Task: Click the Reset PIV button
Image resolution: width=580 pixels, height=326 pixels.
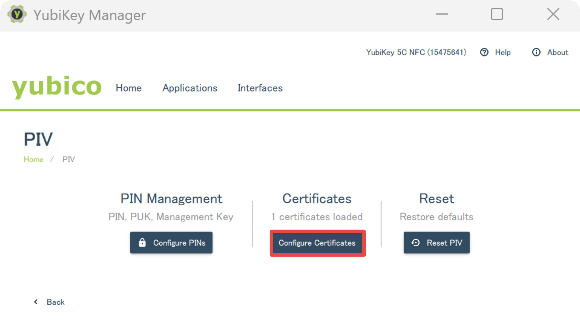Action: (437, 242)
